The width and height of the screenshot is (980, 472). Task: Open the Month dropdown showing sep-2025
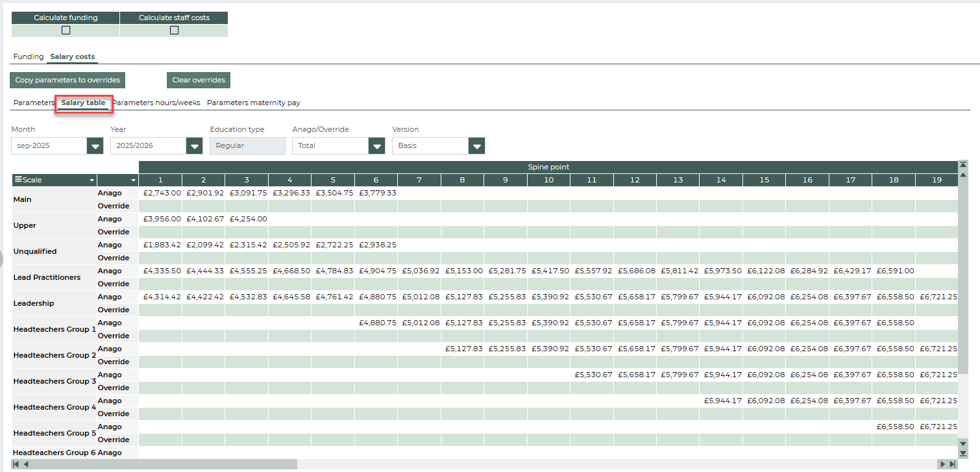[95, 146]
